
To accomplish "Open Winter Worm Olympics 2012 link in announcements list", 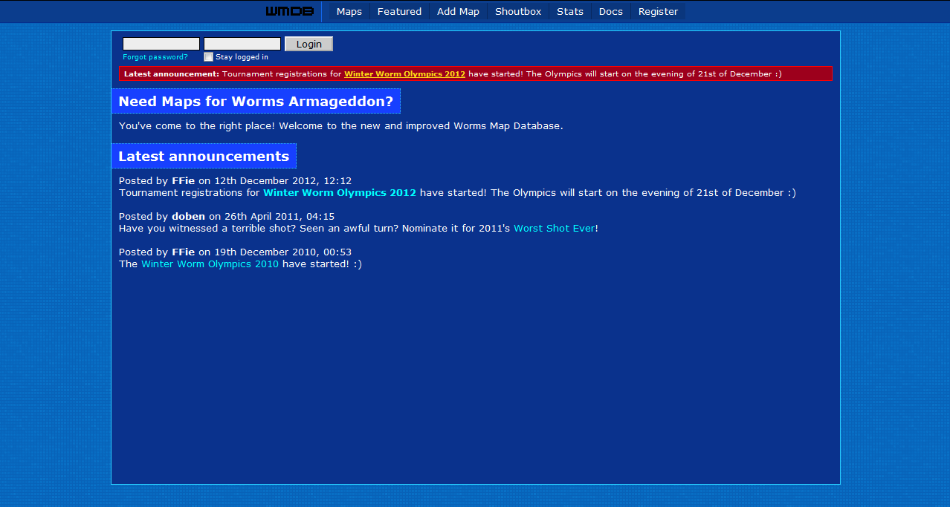I will pyautogui.click(x=340, y=192).
